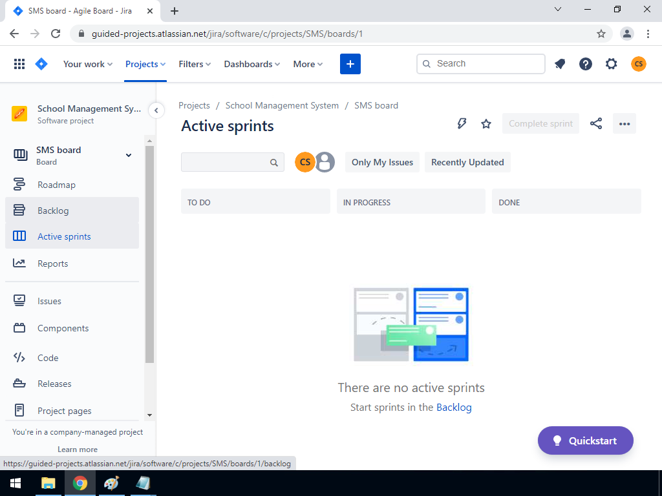Screen dimensions: 662x496
Task: Open the board more options ellipsis
Action: (x=625, y=123)
